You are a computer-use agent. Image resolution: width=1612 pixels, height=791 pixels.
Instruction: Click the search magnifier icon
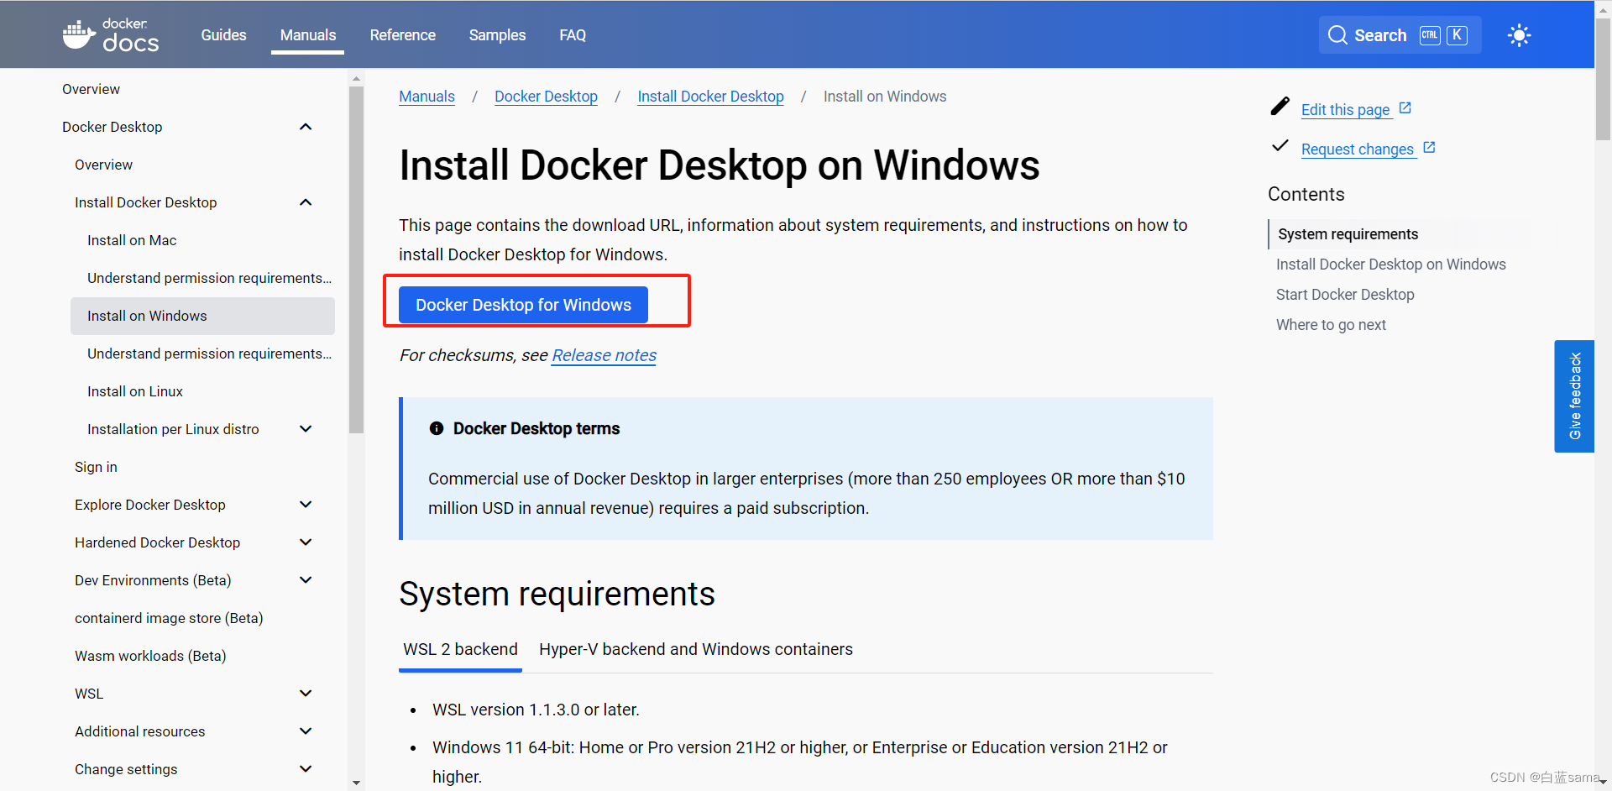pyautogui.click(x=1337, y=35)
